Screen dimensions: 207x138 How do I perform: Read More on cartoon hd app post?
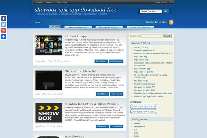point(101,61)
